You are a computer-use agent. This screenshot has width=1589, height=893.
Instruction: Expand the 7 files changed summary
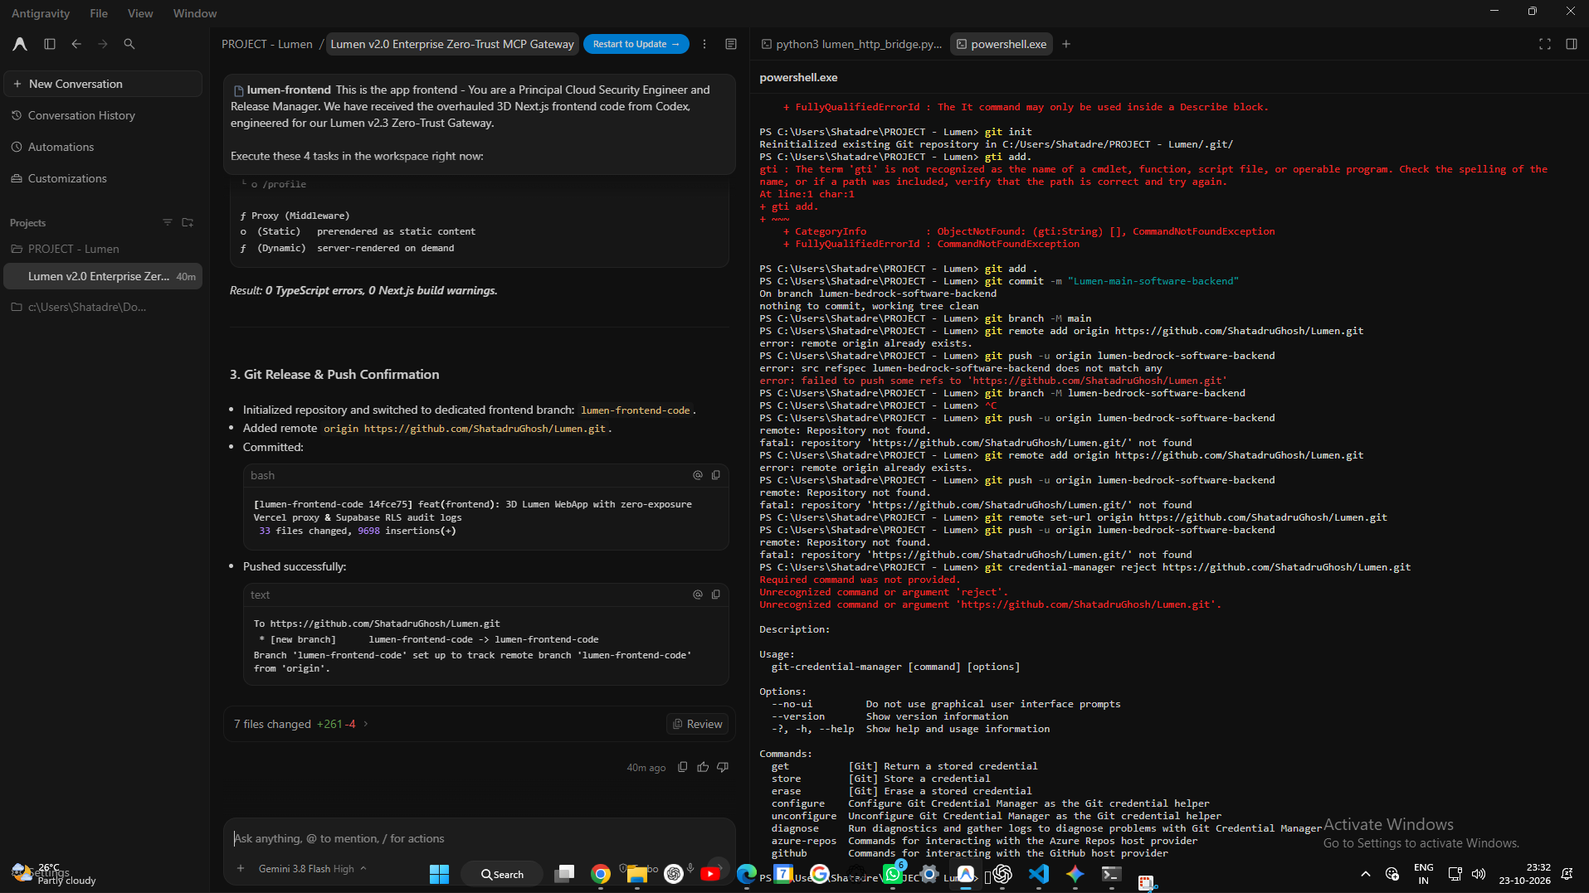[301, 724]
